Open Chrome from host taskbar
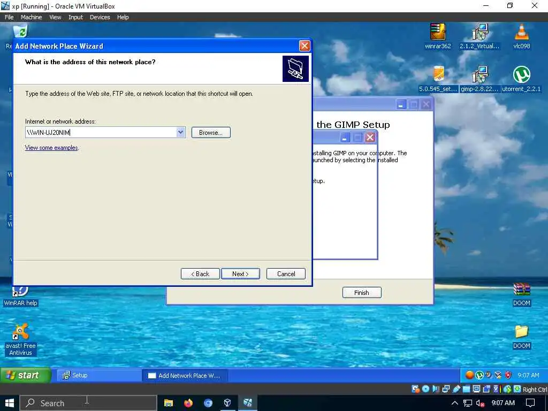548x411 pixels. (x=208, y=403)
